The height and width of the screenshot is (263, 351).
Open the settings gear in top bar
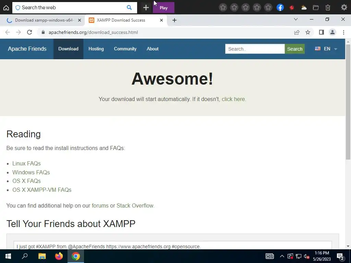point(344,8)
